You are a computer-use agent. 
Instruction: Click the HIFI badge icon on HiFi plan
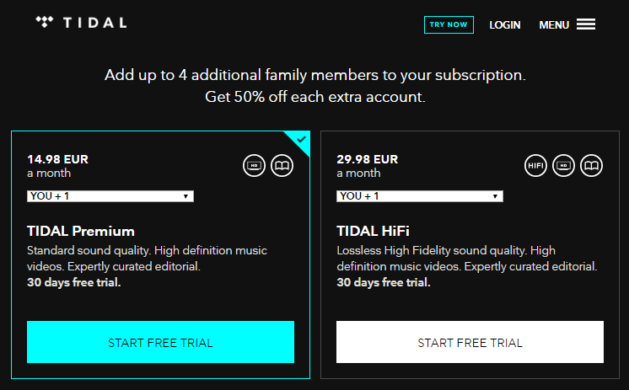pyautogui.click(x=535, y=166)
